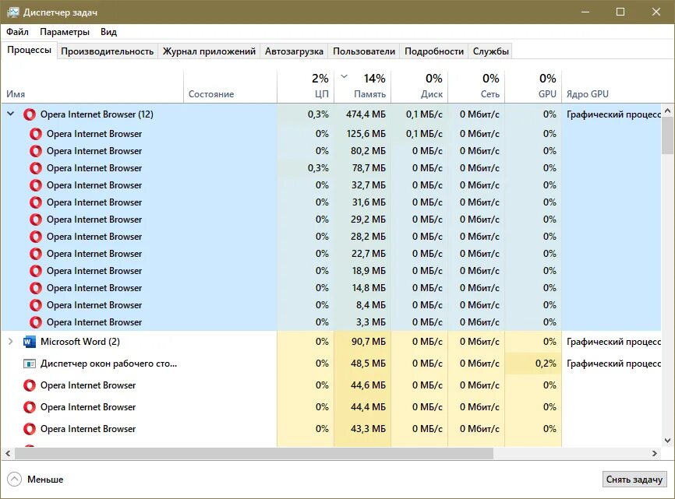Open the Вид menu
The width and height of the screenshot is (675, 499).
(108, 32)
